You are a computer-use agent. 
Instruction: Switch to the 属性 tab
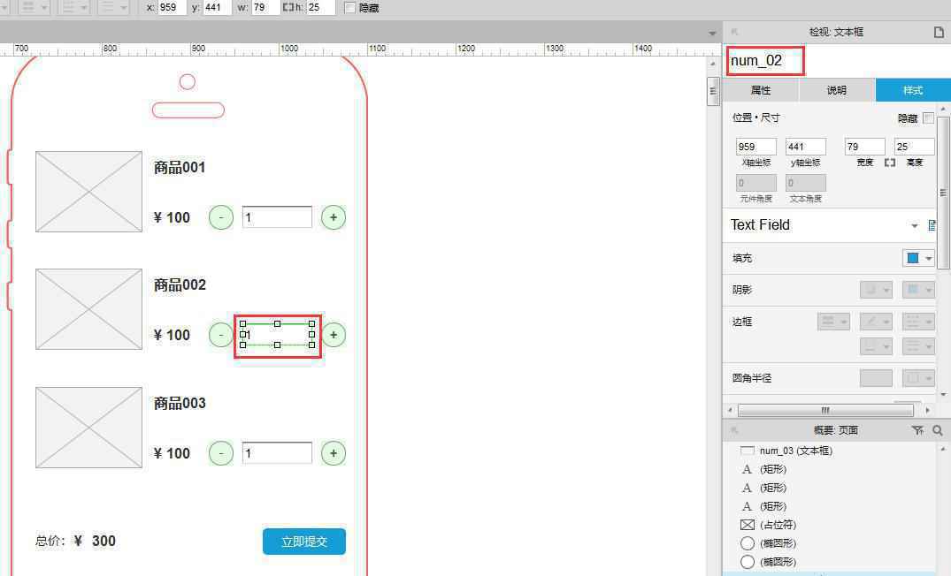(761, 90)
